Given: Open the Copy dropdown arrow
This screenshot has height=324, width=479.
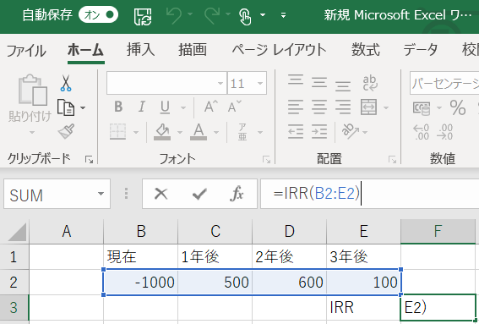Looking at the screenshot, I should (83, 107).
